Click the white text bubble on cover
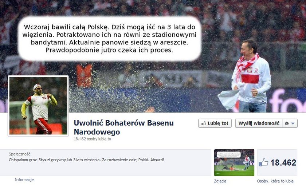The image size is (306, 189). (110, 39)
